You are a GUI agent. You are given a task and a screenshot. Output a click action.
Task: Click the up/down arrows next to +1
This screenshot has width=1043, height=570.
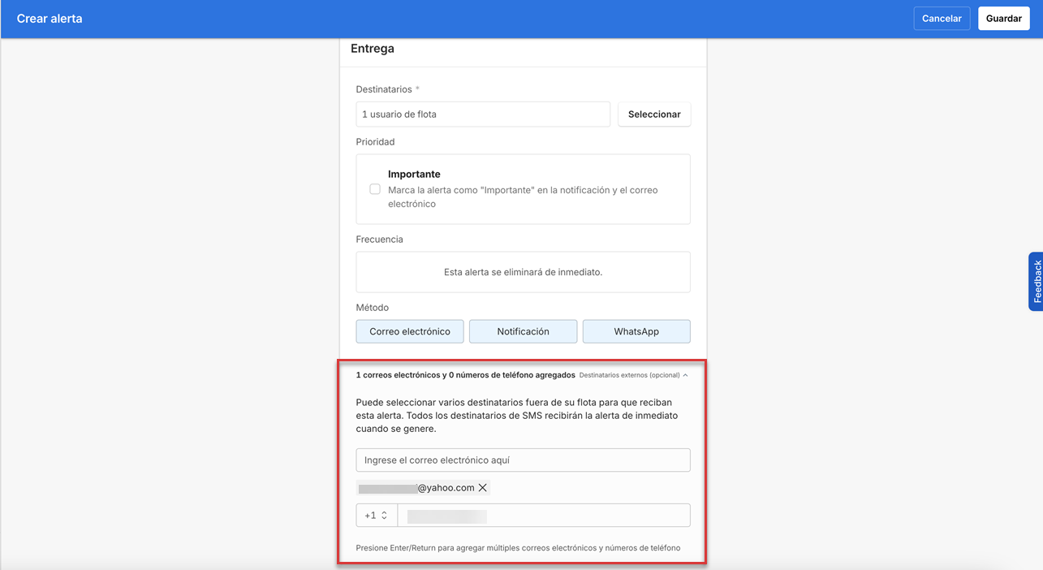pyautogui.click(x=385, y=515)
